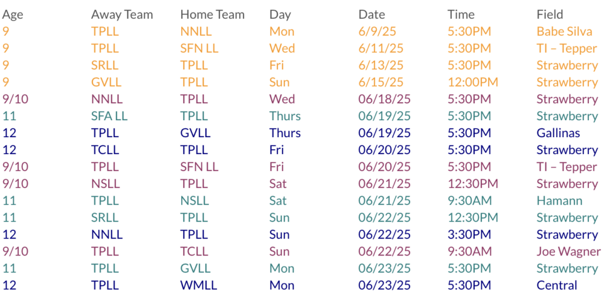The width and height of the screenshot is (604, 302).
Task: Click away team TCLL
Action: 104,150
